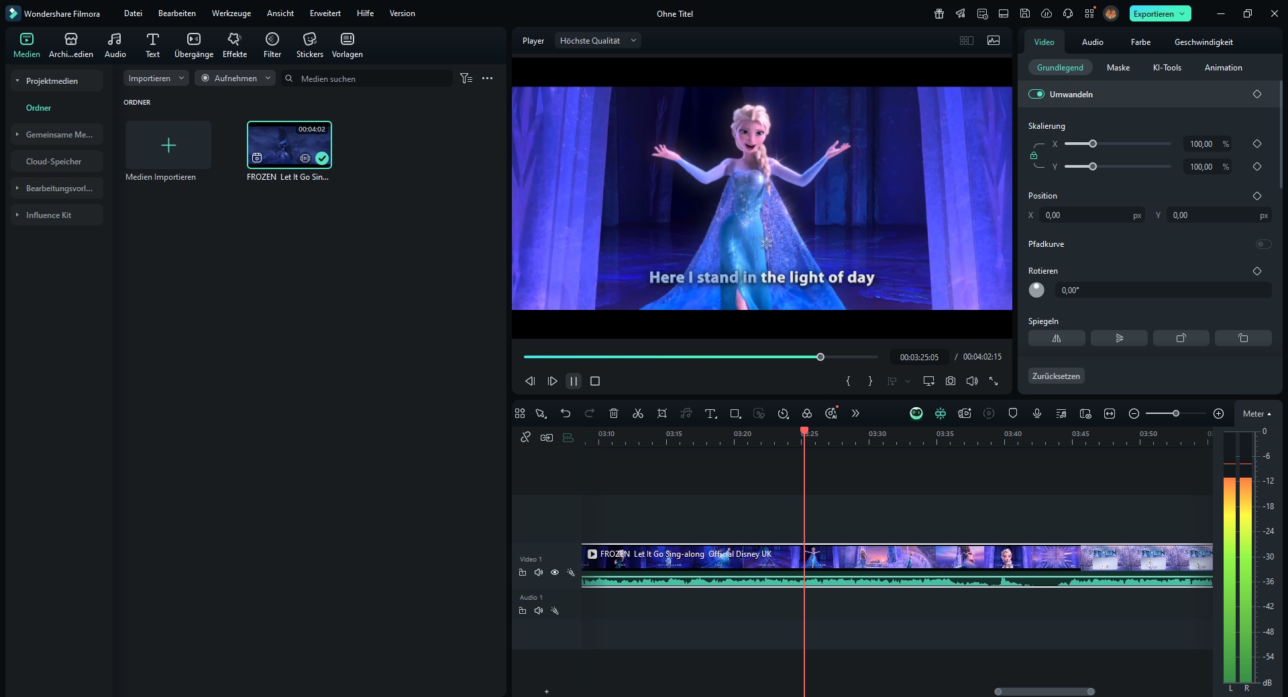This screenshot has height=697, width=1288.
Task: Zoom out the timeline with minus icon
Action: pyautogui.click(x=1134, y=413)
